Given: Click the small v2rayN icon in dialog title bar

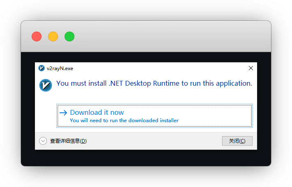Looking at the screenshot, I should coord(42,68).
